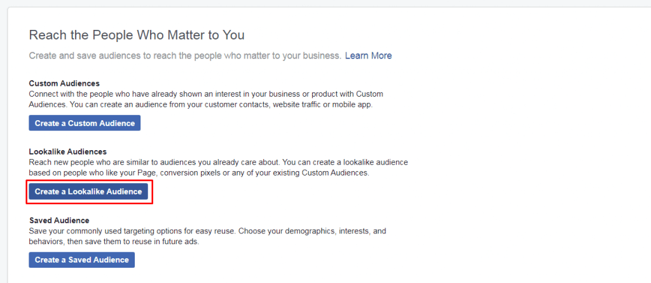Click the 'Create and save audiences' subtitle text

pyautogui.click(x=185, y=56)
